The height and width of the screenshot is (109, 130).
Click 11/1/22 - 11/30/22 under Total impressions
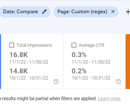pos(29,62)
